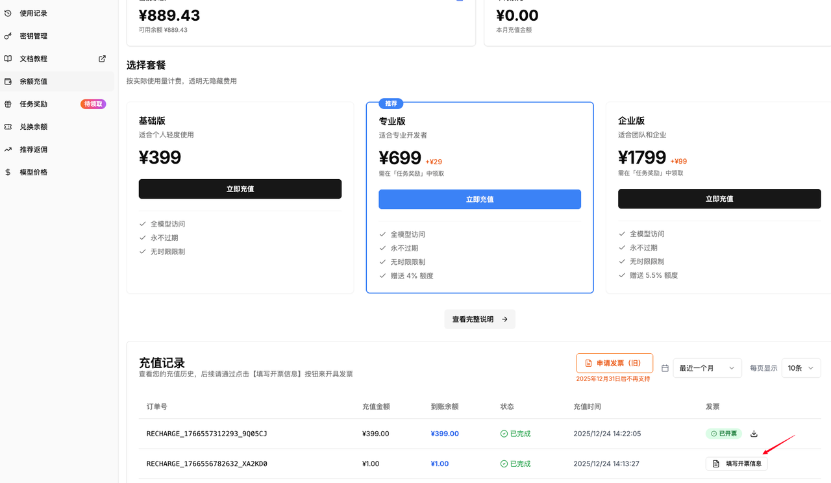
Task: Click 申请发票（旧） button
Action: tap(614, 363)
